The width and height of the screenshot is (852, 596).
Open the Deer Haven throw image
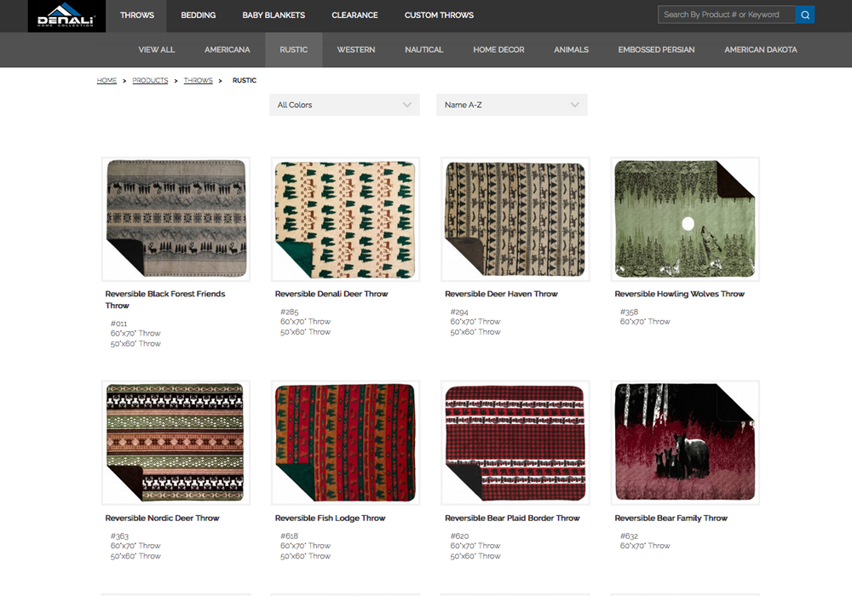[x=515, y=220]
